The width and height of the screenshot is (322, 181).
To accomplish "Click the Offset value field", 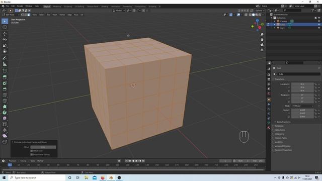I will tap(43, 147).
